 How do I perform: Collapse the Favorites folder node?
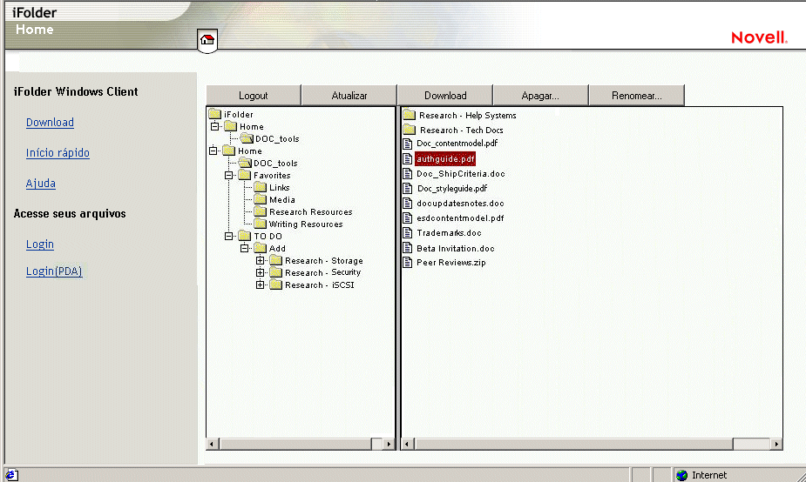[x=229, y=175]
